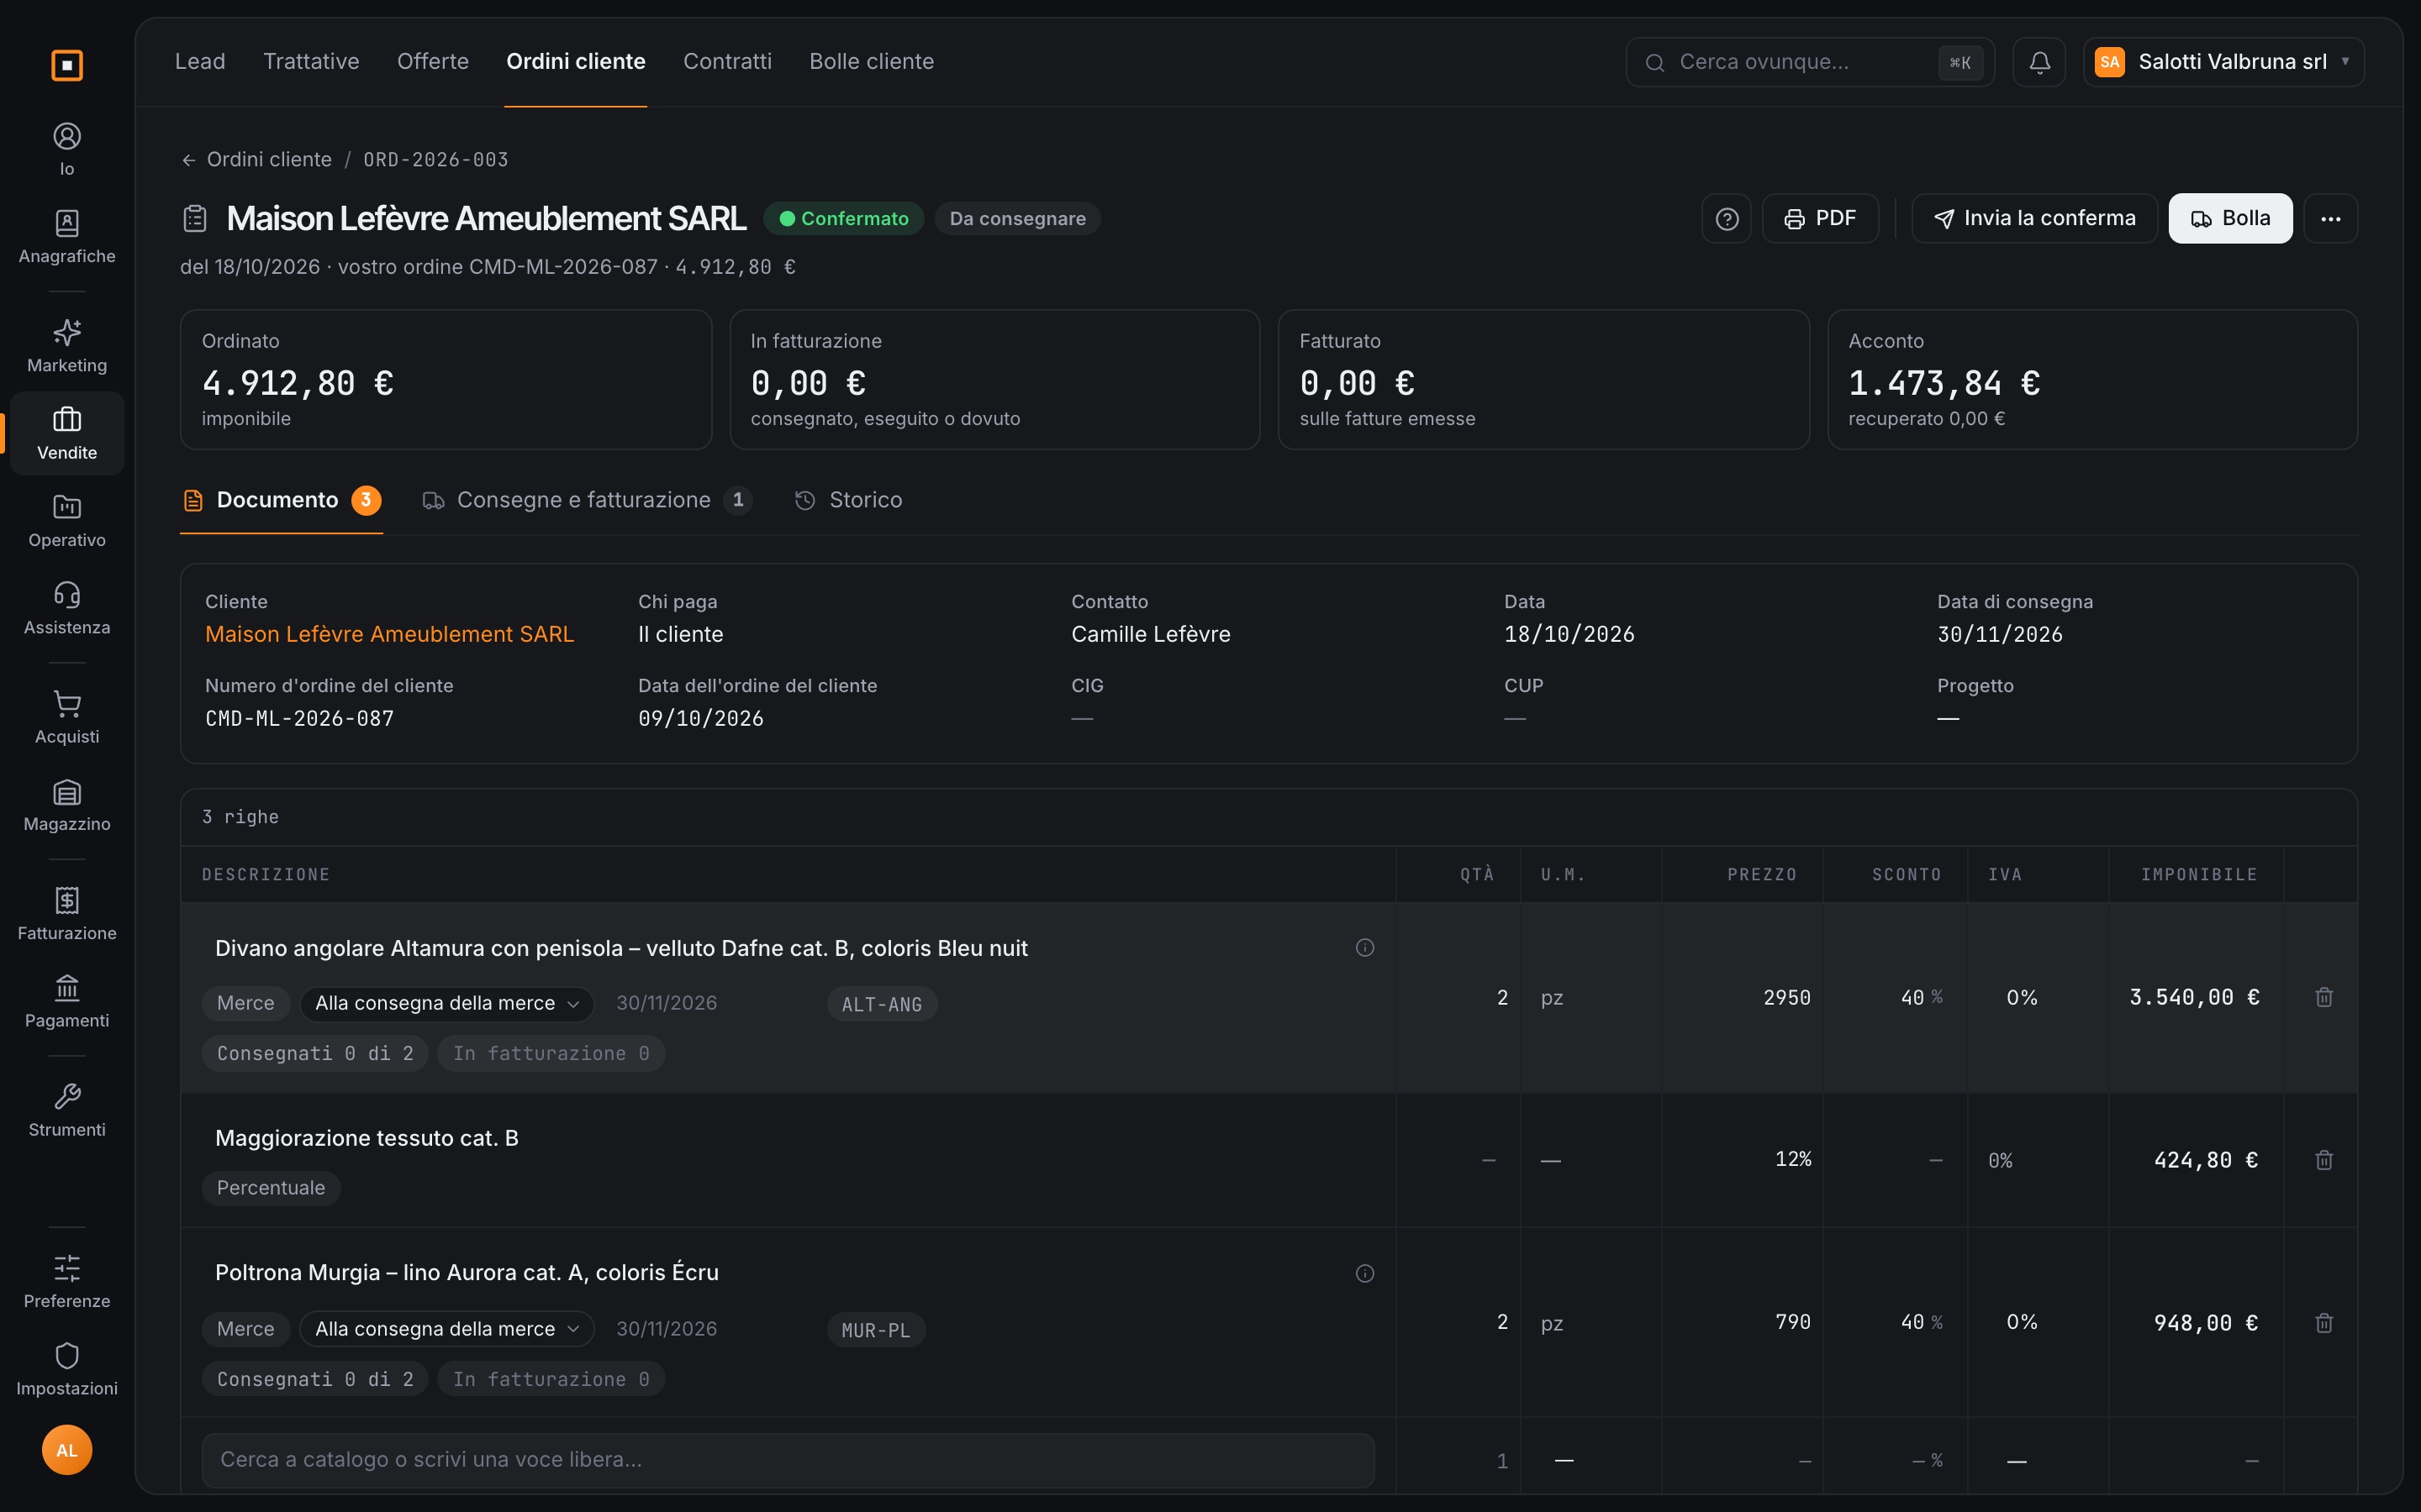Click Invia la conferma button
2421x1512 pixels.
coord(2033,218)
